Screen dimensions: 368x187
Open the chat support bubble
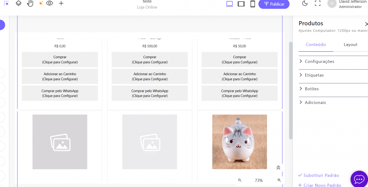click(359, 179)
